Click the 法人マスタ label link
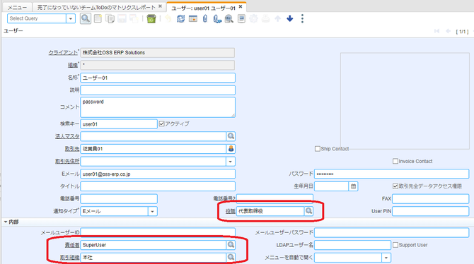The image size is (474, 264). coord(67,136)
